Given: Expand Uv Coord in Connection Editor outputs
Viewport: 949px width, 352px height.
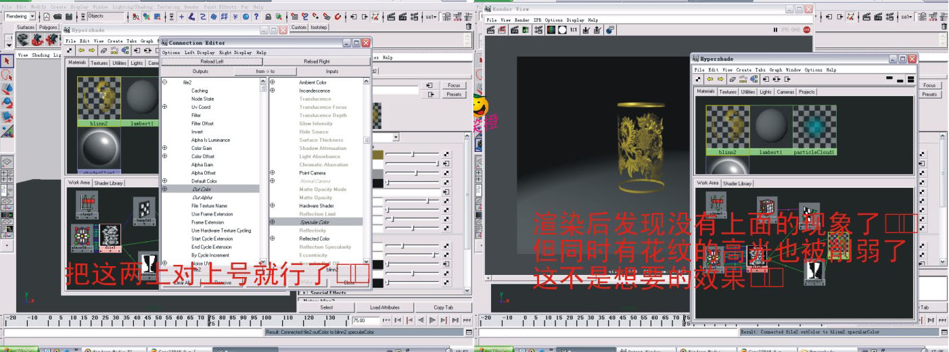Looking at the screenshot, I should [164, 107].
